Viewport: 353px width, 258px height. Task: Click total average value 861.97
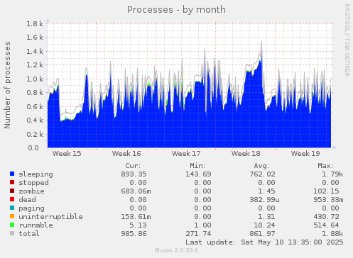click(x=263, y=234)
